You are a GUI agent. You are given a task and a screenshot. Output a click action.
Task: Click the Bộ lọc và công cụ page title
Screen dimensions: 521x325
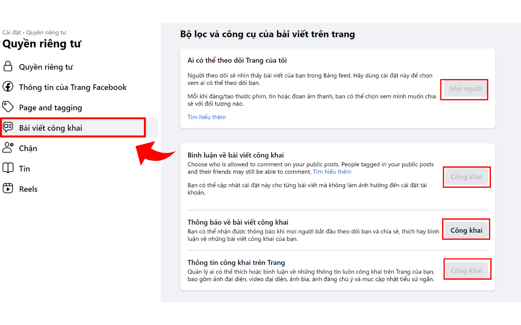pyautogui.click(x=268, y=34)
